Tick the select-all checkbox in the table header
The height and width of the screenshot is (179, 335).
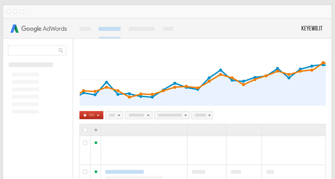tap(85, 130)
